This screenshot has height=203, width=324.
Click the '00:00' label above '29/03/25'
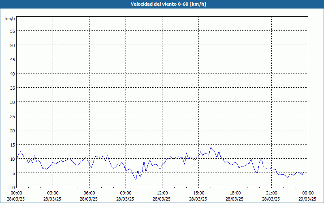click(x=308, y=193)
